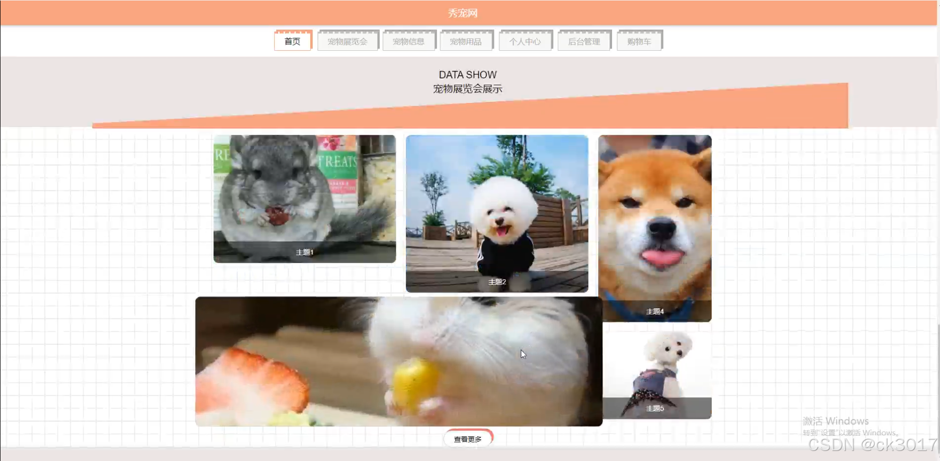Open the chinchilla thumbnail labeled 主题1

tap(305, 199)
